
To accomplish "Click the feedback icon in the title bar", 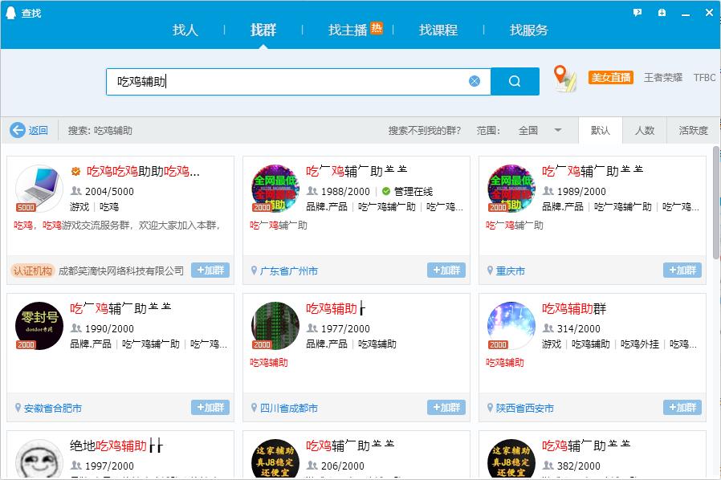I will 637,12.
